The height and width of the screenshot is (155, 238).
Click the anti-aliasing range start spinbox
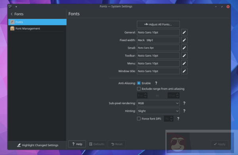point(142,95)
